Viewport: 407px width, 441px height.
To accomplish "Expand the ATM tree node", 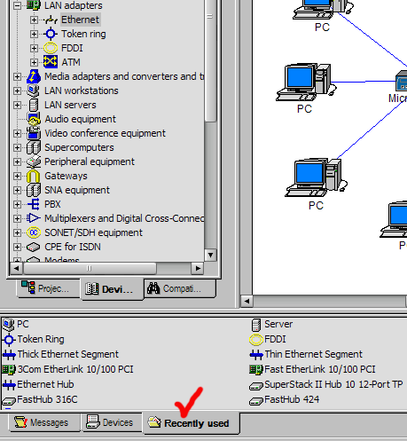I will 34,62.
